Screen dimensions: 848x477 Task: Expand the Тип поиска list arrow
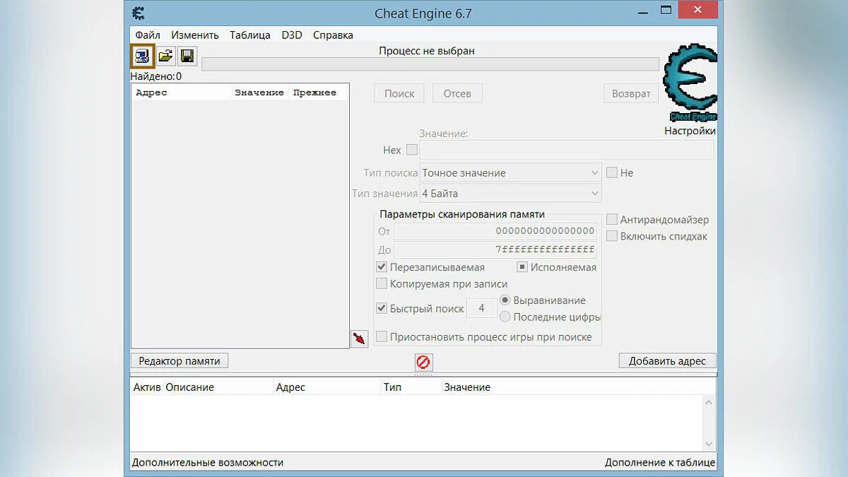[x=596, y=172]
